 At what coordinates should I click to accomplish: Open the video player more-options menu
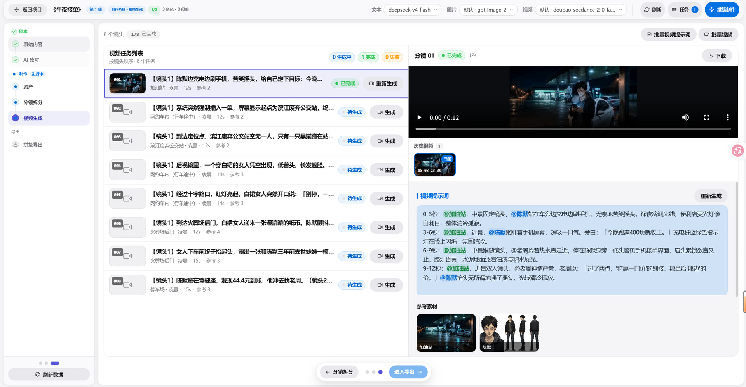727,117
